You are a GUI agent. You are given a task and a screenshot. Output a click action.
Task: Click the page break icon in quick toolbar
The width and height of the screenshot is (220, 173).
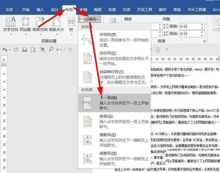pyautogui.click(x=59, y=50)
